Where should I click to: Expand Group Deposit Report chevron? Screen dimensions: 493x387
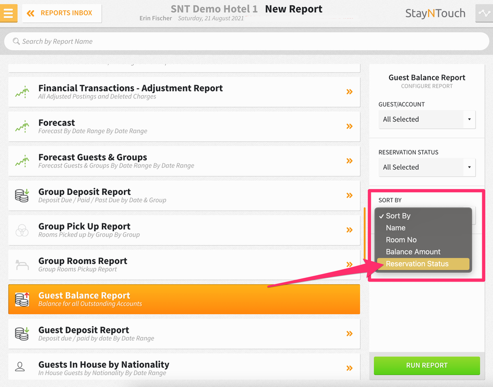point(349,195)
